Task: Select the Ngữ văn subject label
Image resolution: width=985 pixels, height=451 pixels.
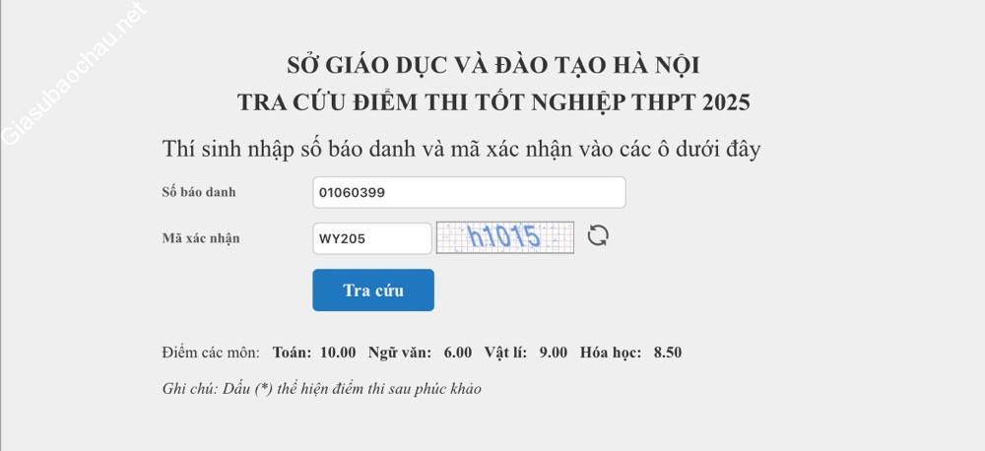Action: (400, 353)
